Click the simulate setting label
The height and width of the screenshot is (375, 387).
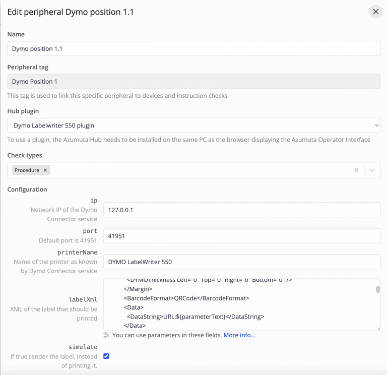(x=83, y=347)
